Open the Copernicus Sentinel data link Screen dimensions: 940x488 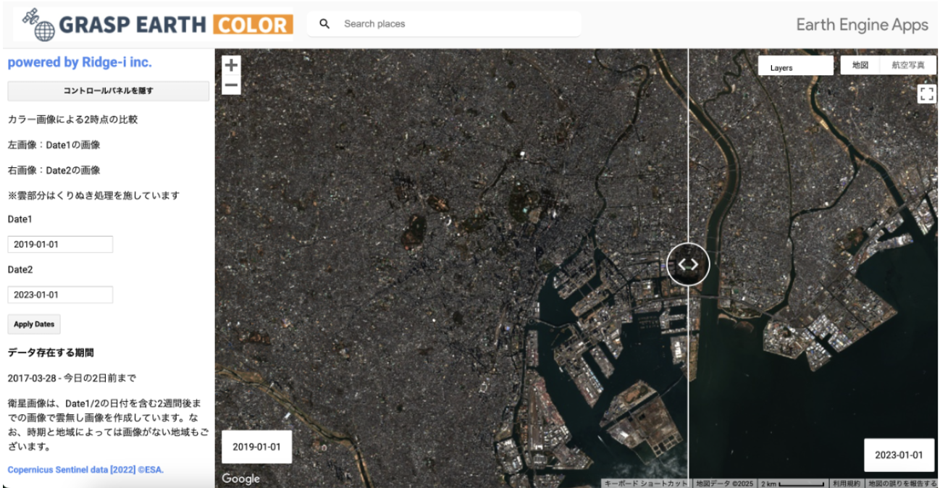(85, 470)
